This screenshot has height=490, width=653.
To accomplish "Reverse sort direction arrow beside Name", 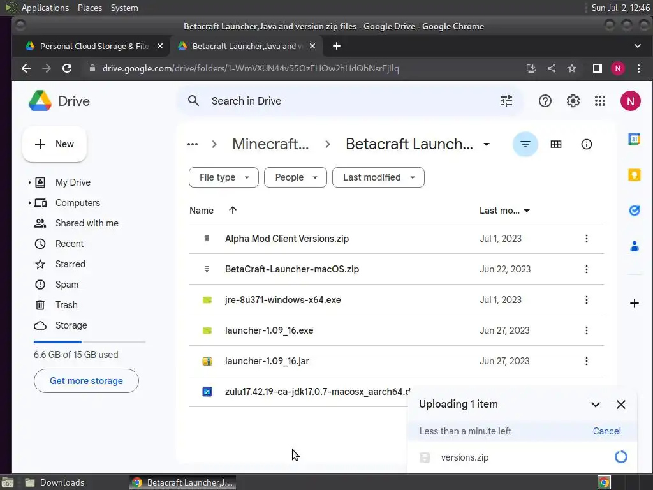I will 233,210.
